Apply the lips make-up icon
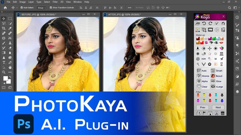Screen dimensions: 241x135 tap(221, 43)
